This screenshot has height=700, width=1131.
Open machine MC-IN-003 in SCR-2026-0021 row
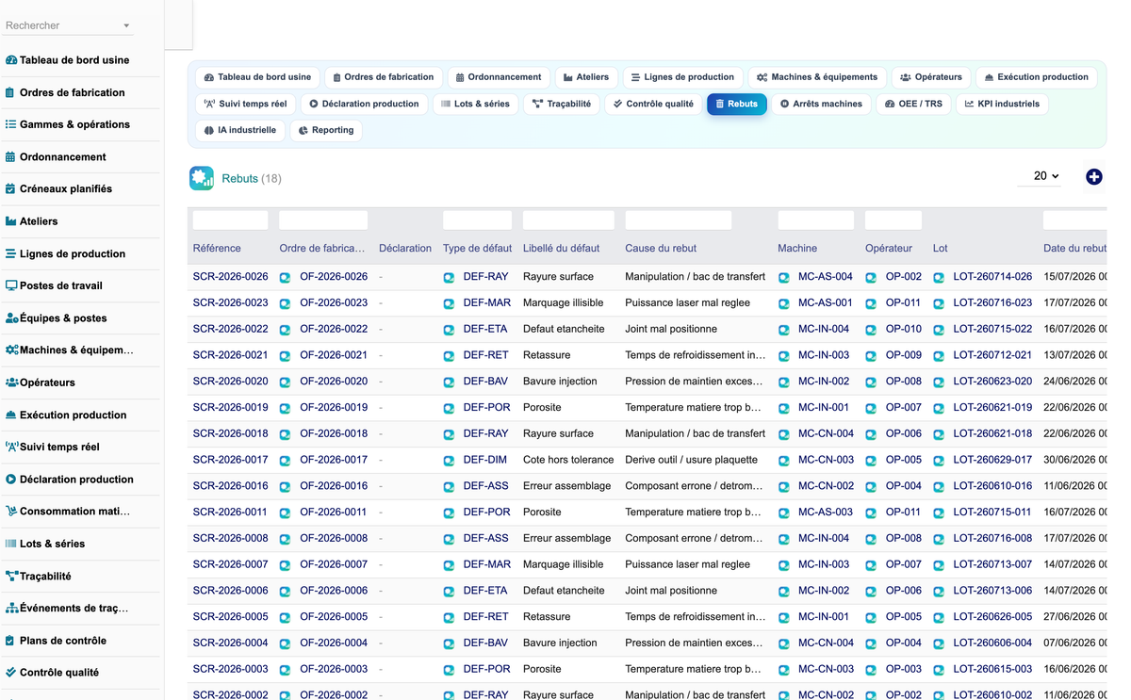click(824, 356)
